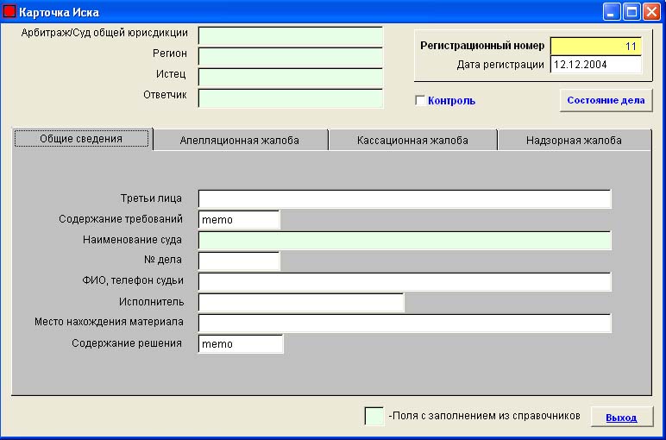Switch to Апелляционная жалоба tab
Screen dimensions: 666x440
coord(240,141)
